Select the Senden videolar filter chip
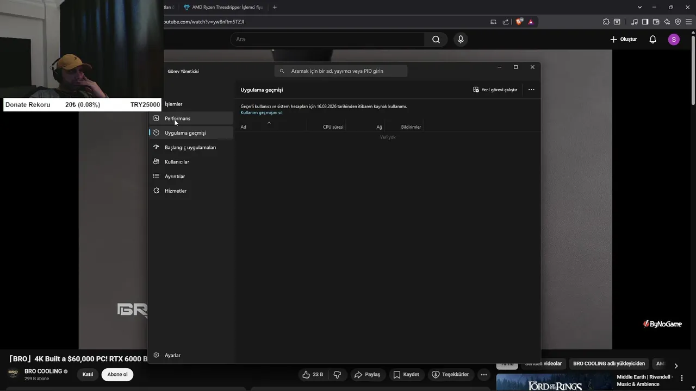The image size is (696, 391). pyautogui.click(x=543, y=364)
